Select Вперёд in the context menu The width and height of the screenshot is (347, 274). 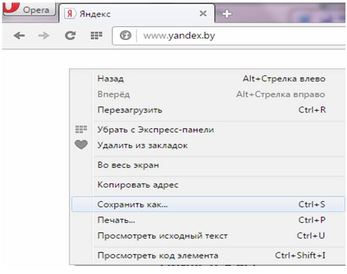point(113,94)
